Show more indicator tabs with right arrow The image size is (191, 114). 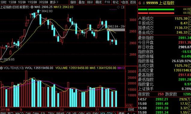(x=115, y=113)
